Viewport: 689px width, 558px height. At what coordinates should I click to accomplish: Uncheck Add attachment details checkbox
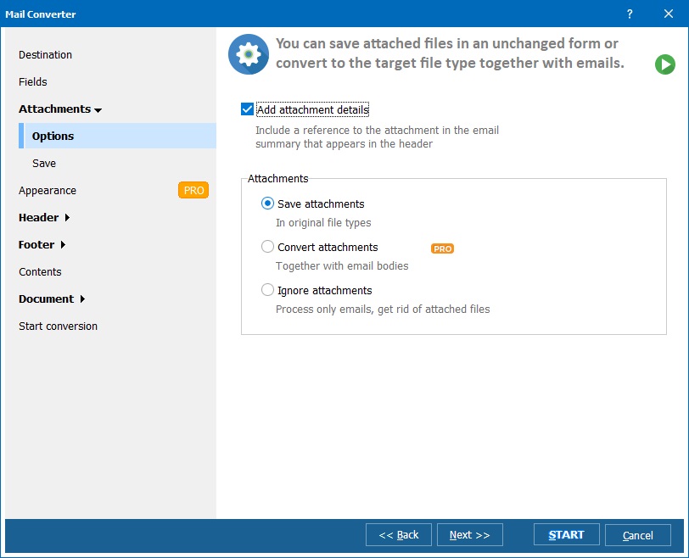tap(247, 109)
